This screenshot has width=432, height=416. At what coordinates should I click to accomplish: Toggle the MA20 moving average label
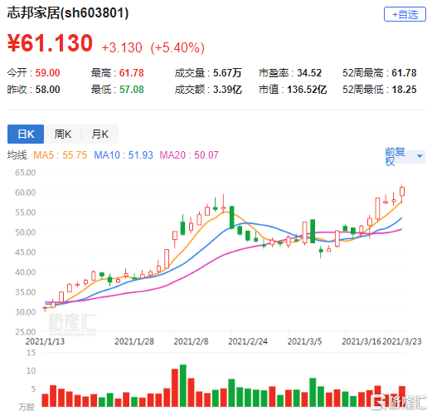[189, 155]
